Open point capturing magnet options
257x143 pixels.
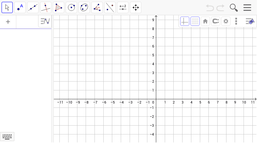pos(216,21)
